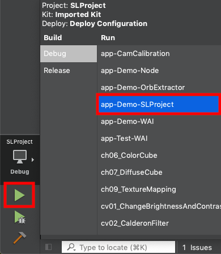Select app-Demo-SLProject run target
221x254 pixels.
tap(158, 104)
